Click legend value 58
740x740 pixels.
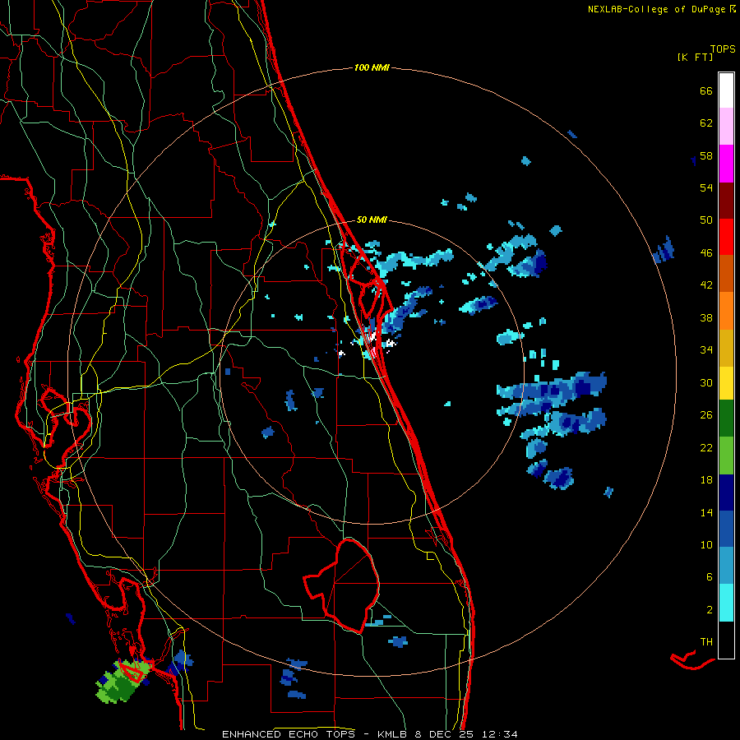tap(706, 155)
